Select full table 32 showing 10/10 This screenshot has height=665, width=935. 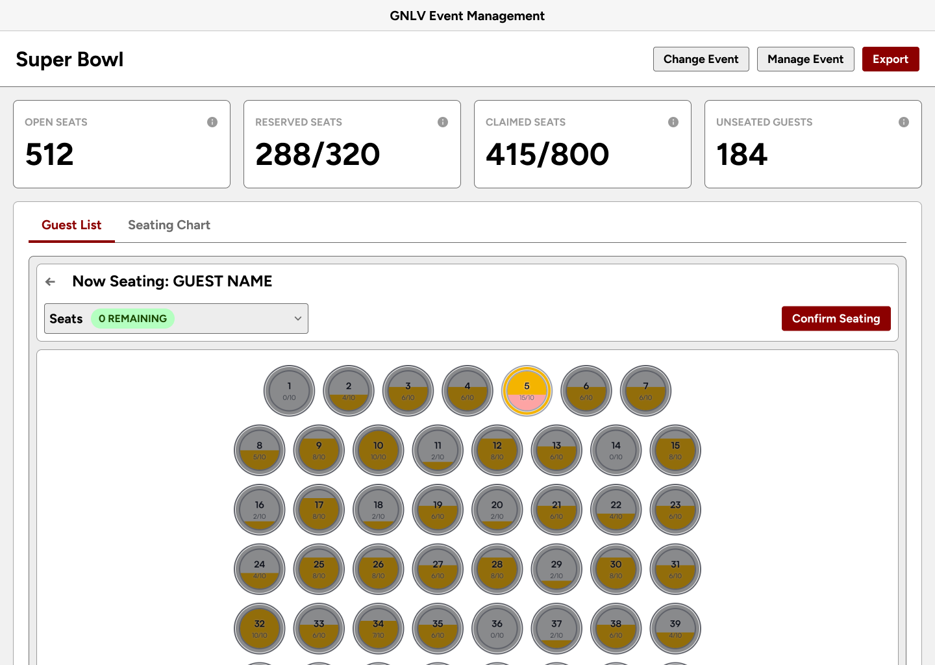(260, 629)
